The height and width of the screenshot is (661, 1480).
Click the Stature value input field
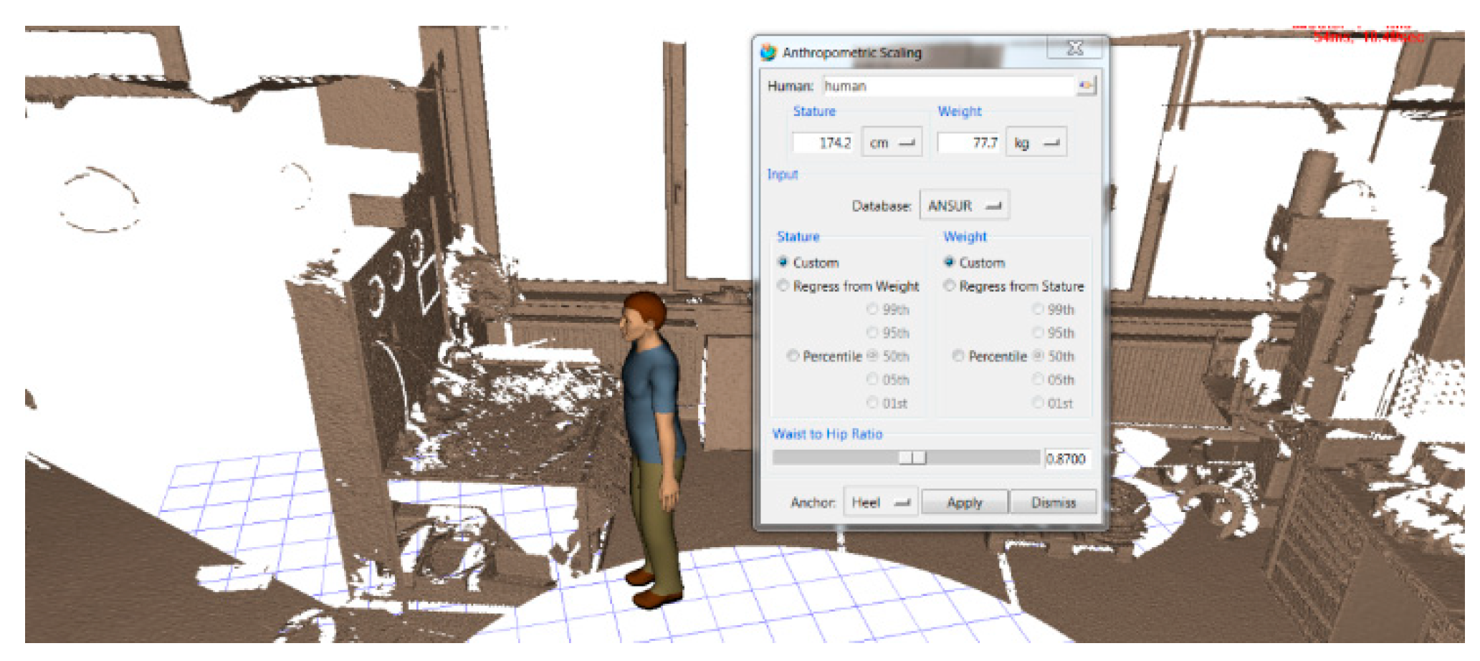point(823,143)
